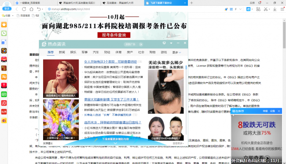Expand the 收藏 bookmarks dropdown arrow
Viewport: 286px width, 164px height.
(x=13, y=16)
